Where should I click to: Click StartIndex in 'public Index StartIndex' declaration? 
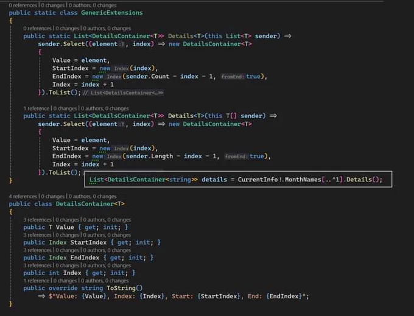tap(88, 242)
